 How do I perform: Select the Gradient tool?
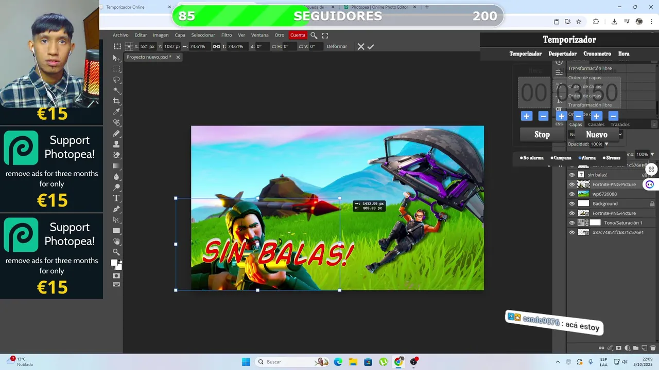pyautogui.click(x=117, y=166)
